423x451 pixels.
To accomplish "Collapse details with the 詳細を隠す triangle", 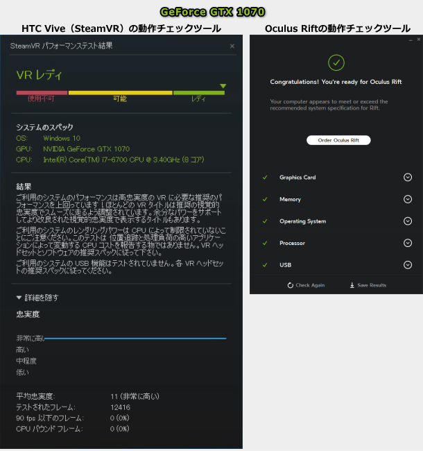I will pos(19,298).
